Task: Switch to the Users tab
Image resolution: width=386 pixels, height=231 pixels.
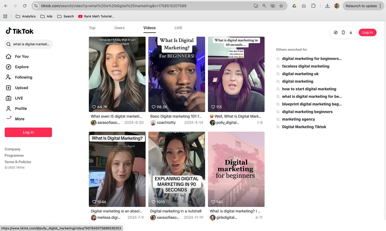Action: pos(119,28)
